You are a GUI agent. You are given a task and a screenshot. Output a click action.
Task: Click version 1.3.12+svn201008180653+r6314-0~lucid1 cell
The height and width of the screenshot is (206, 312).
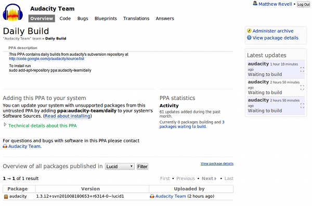(80, 196)
